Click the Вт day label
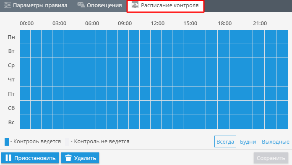This screenshot has height=165, width=292. pos(11,51)
